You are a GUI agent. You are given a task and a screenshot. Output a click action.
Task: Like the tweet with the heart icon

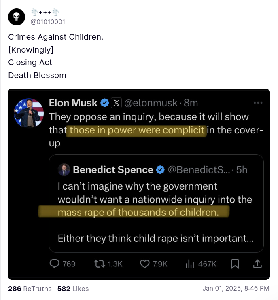(144, 264)
